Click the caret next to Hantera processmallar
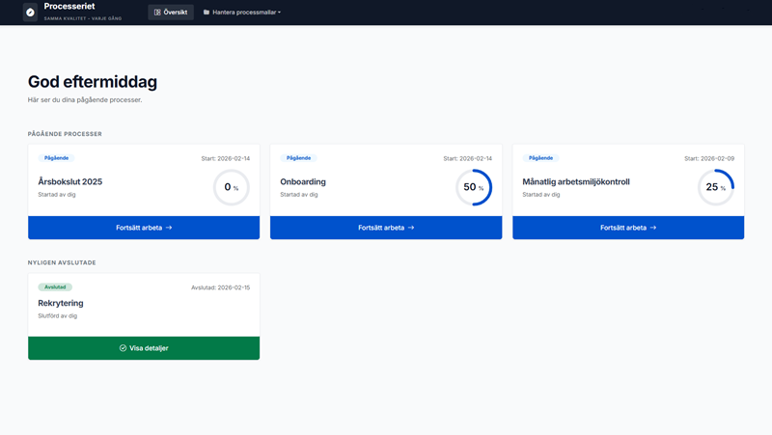Viewport: 772px width, 435px height. [x=280, y=13]
